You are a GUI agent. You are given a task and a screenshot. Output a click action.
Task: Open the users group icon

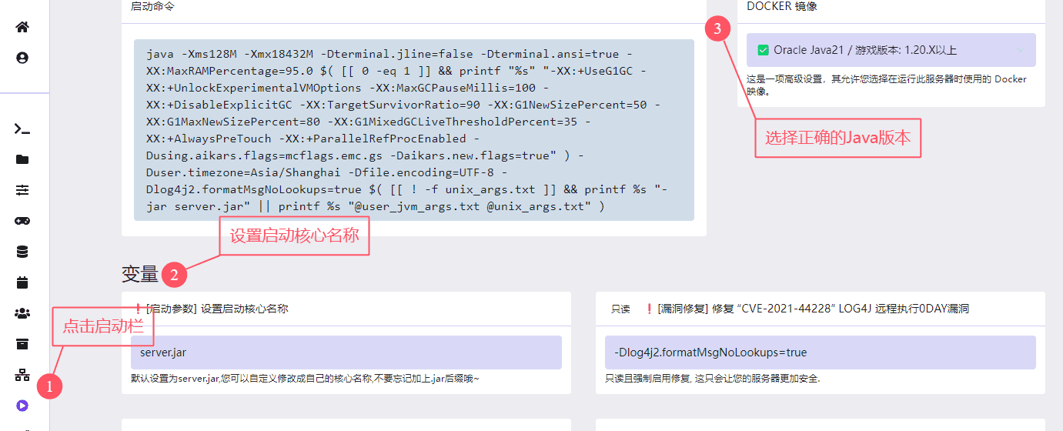(22, 313)
